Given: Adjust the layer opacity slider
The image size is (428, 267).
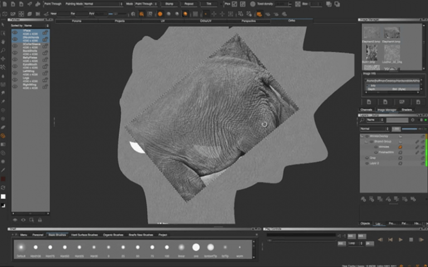Looking at the screenshot, I should (410, 129).
